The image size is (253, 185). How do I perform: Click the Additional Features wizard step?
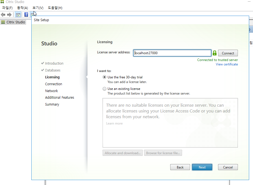point(60,97)
